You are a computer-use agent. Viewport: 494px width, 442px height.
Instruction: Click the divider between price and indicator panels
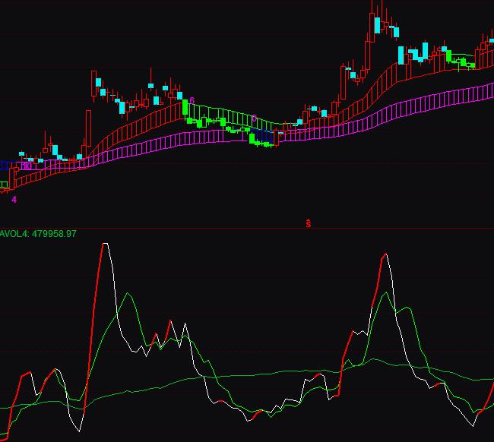tap(247, 228)
